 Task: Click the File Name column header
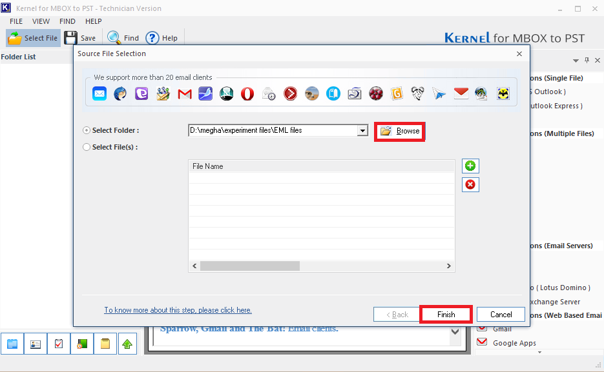tap(322, 166)
